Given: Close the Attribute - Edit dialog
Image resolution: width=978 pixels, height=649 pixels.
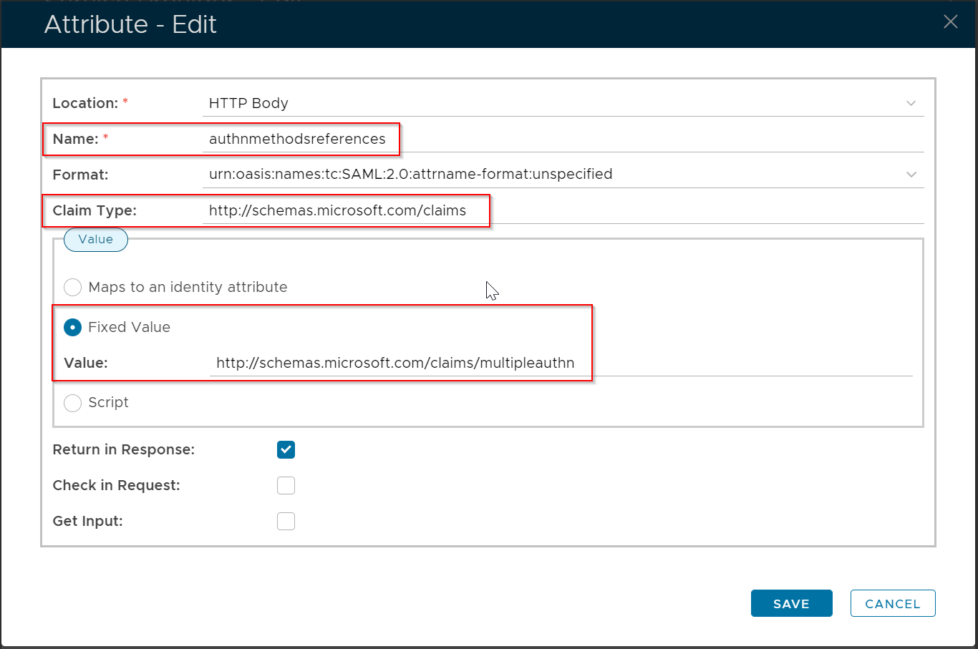Looking at the screenshot, I should [950, 22].
